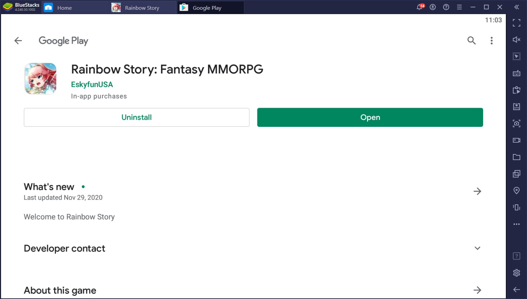Click the sync operations sidebar icon
The image size is (527, 299).
coord(517,90)
